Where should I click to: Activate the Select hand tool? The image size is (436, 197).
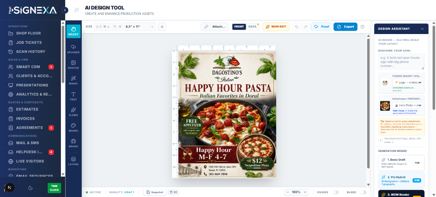[x=73, y=31]
